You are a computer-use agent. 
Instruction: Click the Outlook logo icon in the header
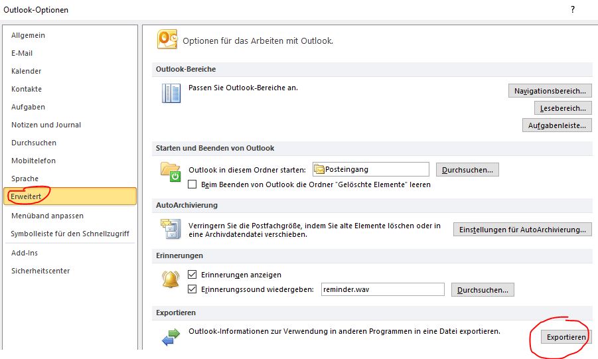tap(167, 39)
